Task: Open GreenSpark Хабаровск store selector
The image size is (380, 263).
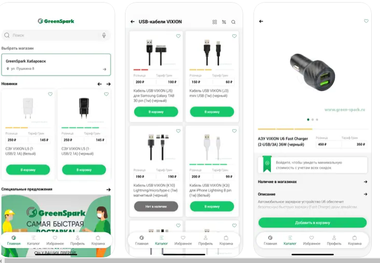Action: (x=56, y=65)
